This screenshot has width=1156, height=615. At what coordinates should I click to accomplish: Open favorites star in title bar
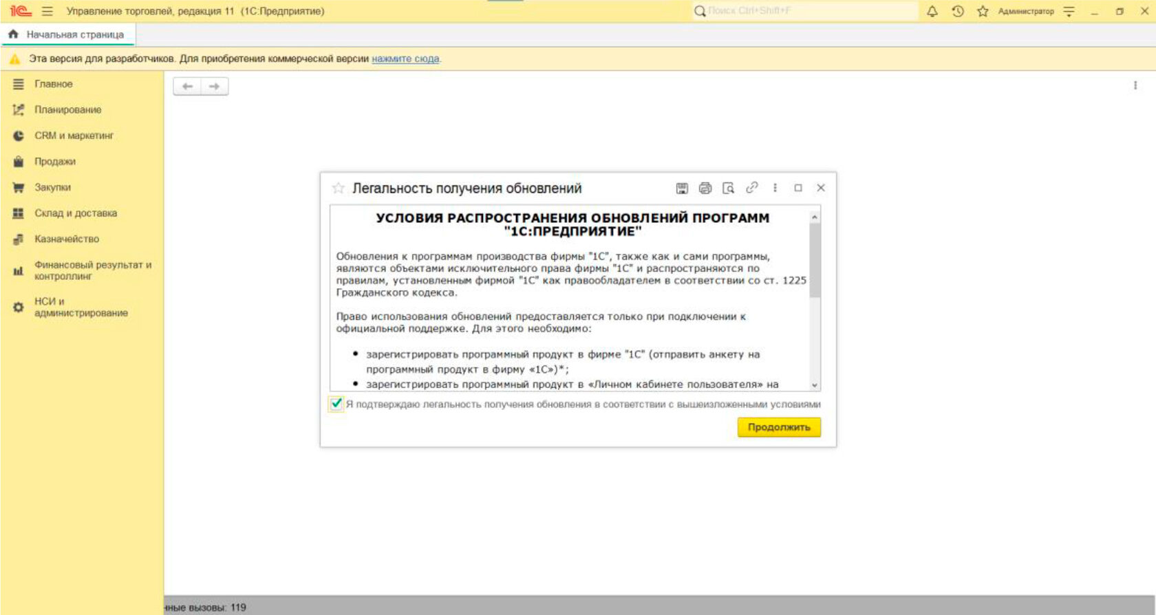[x=983, y=11]
